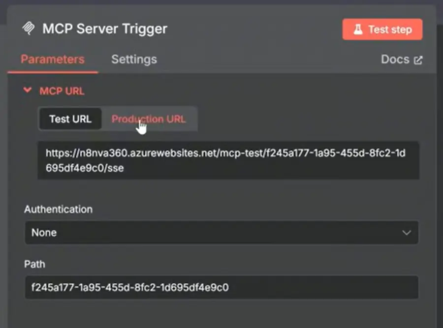Click the MCP Server Trigger node icon
The height and width of the screenshot is (328, 443).
coord(28,29)
